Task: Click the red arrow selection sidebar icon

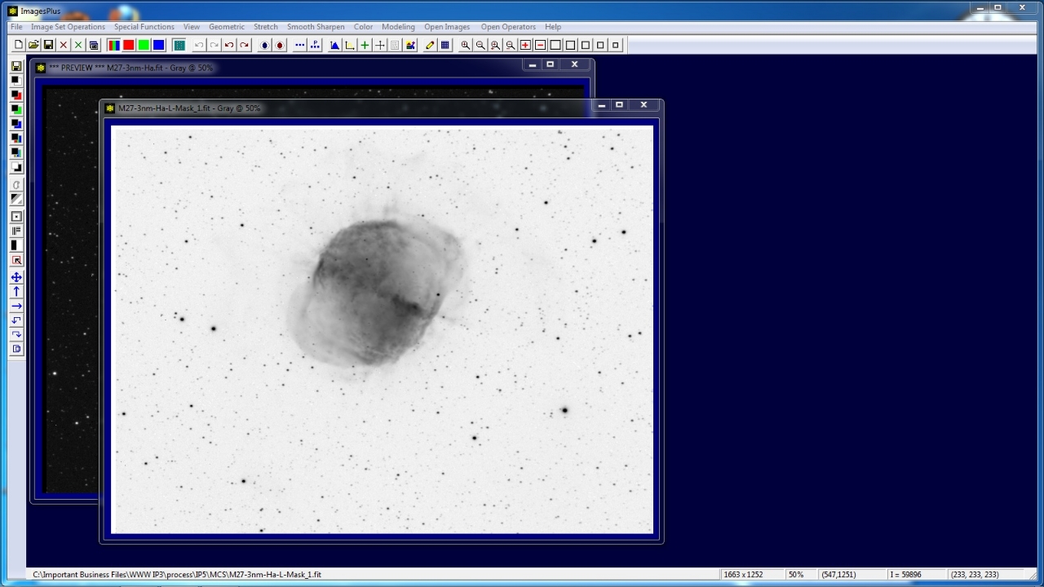Action: (x=16, y=260)
